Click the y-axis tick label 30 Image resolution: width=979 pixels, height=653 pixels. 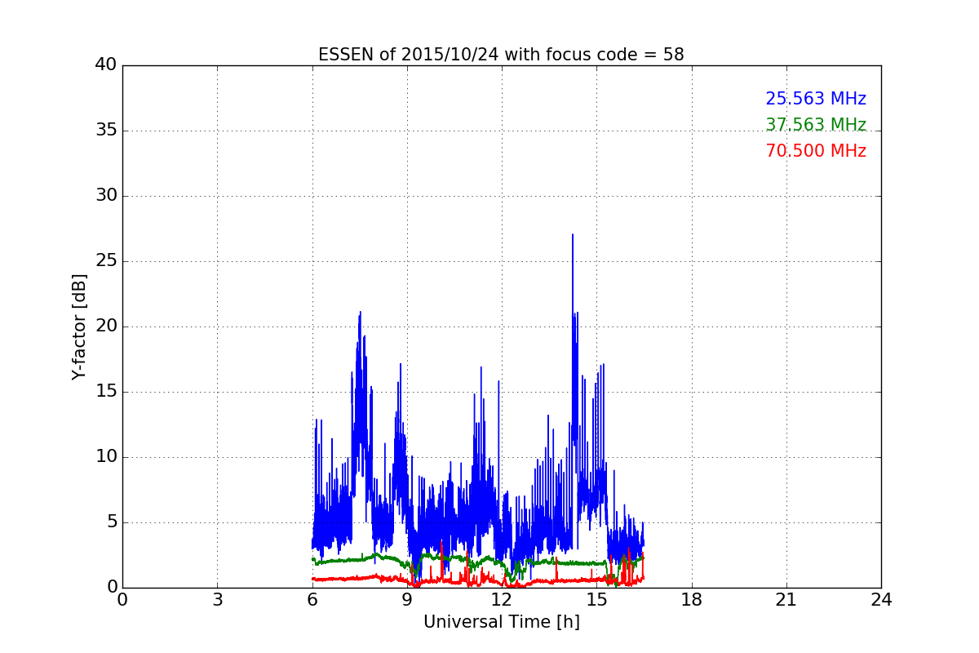point(106,196)
